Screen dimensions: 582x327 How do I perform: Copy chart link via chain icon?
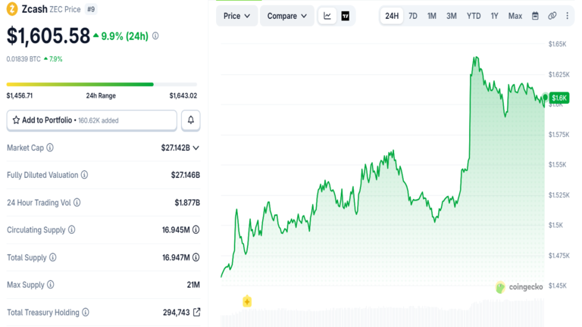[x=552, y=16]
